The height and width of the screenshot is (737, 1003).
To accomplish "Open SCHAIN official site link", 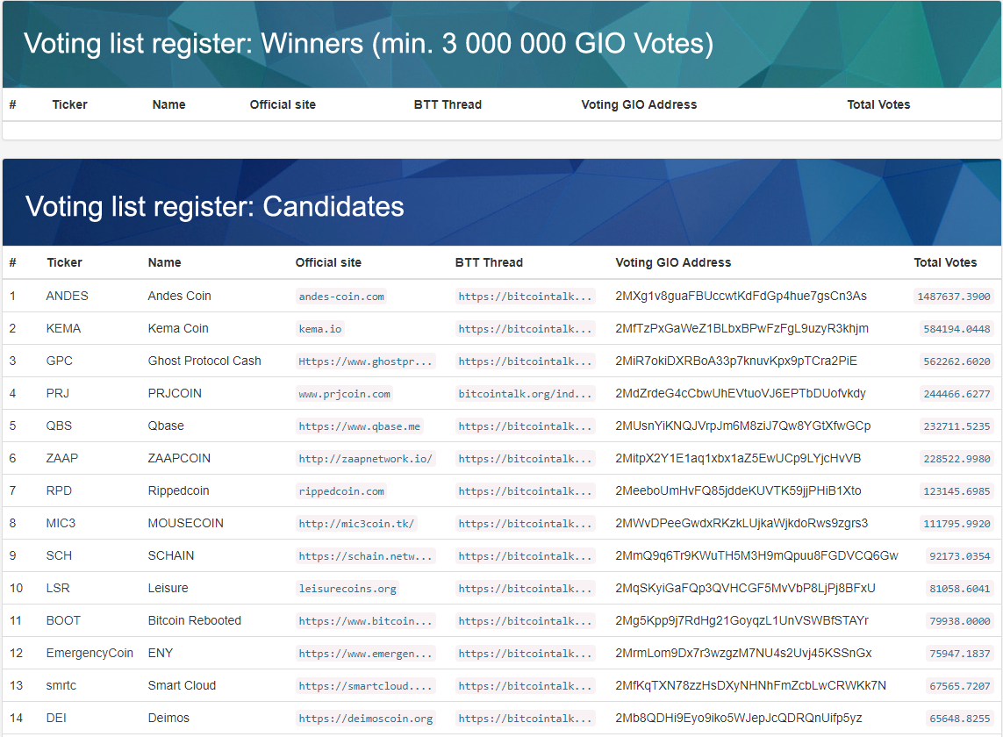I will (365, 556).
